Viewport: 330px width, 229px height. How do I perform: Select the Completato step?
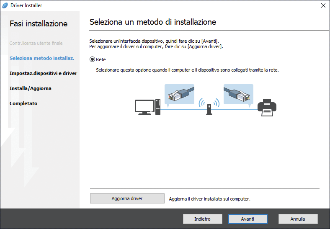pyautogui.click(x=23, y=103)
